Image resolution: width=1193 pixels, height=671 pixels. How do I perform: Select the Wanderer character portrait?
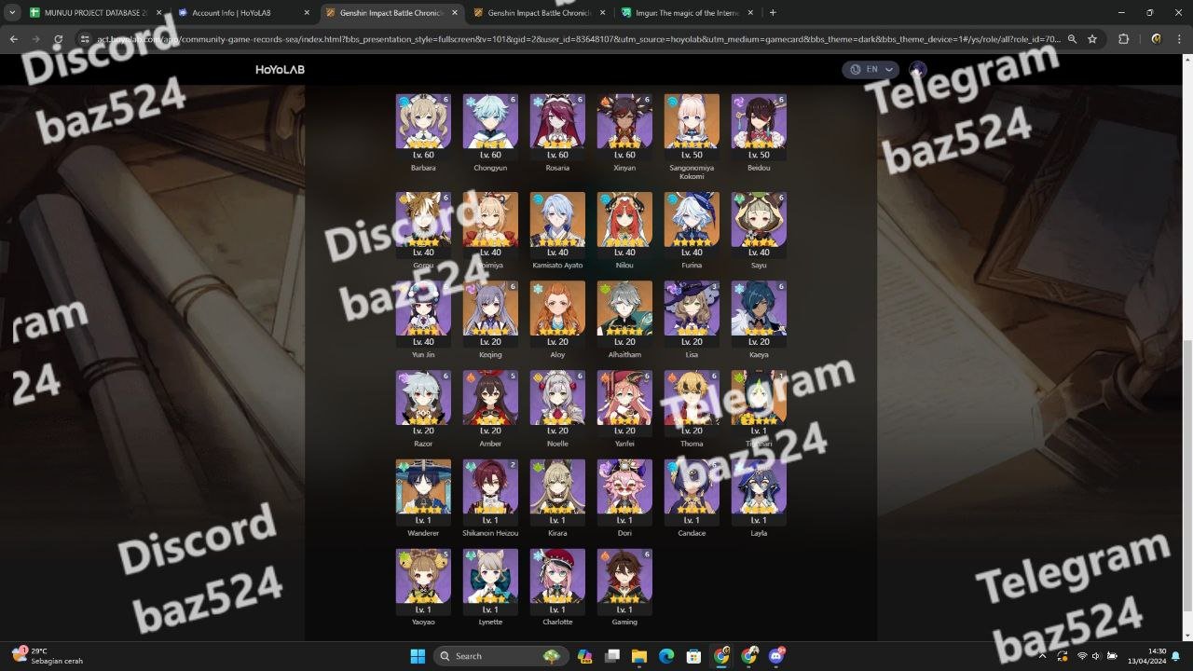pos(423,493)
